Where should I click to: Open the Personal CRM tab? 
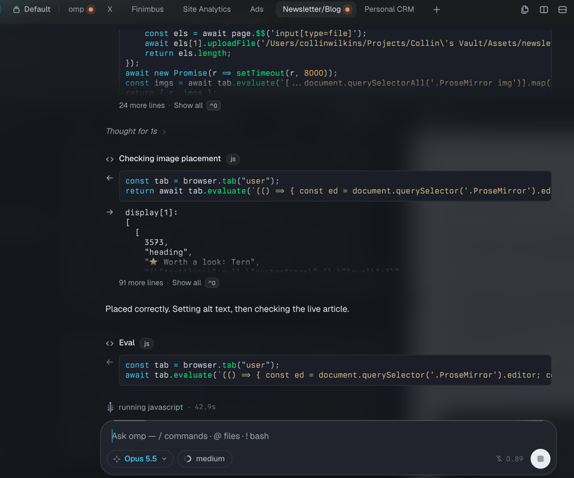click(389, 9)
